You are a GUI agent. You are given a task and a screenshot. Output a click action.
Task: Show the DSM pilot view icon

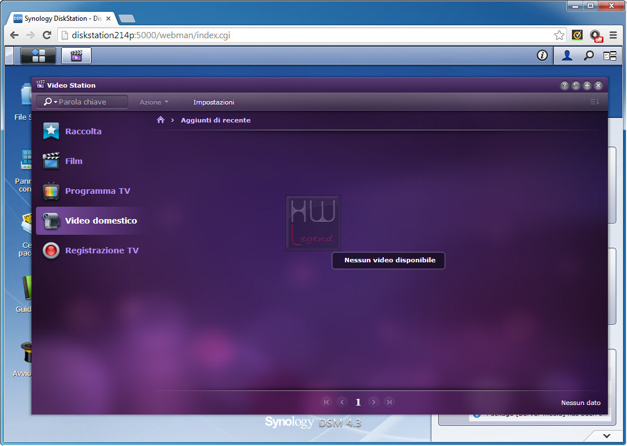610,56
